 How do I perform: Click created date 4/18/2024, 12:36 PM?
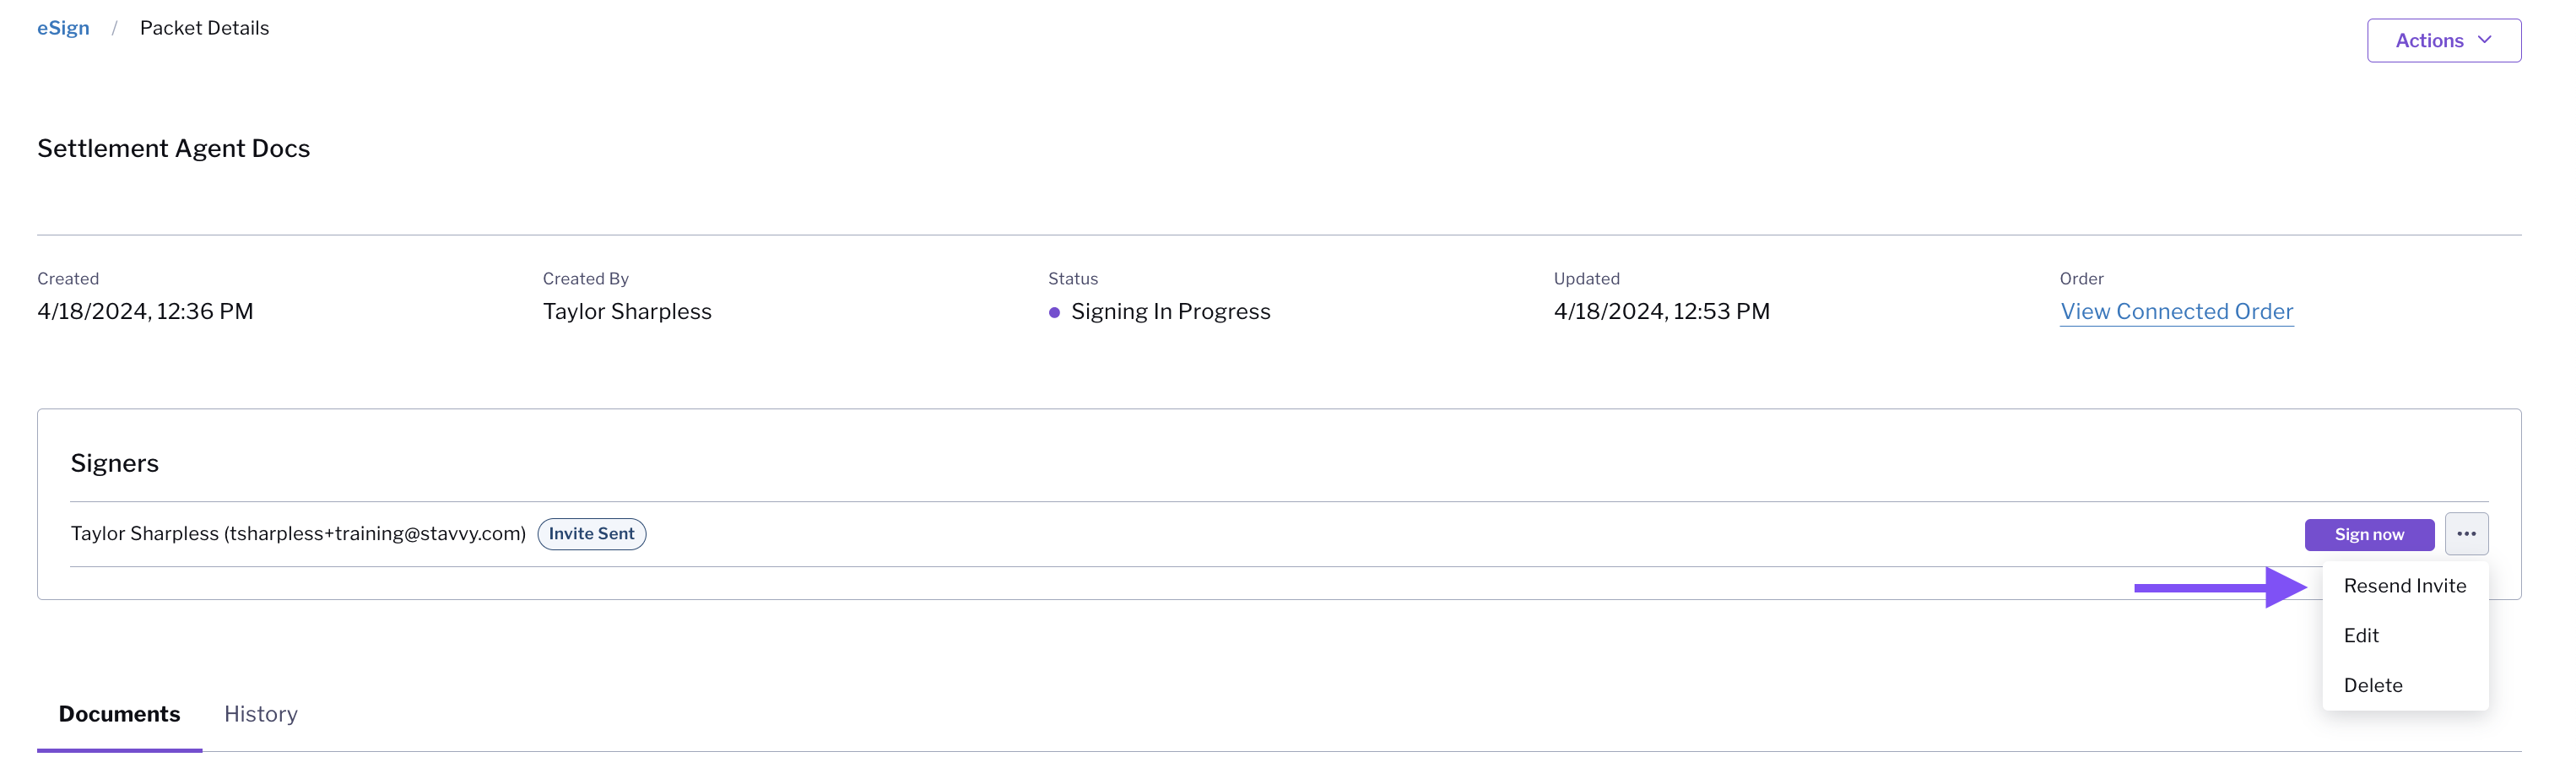[x=145, y=311]
